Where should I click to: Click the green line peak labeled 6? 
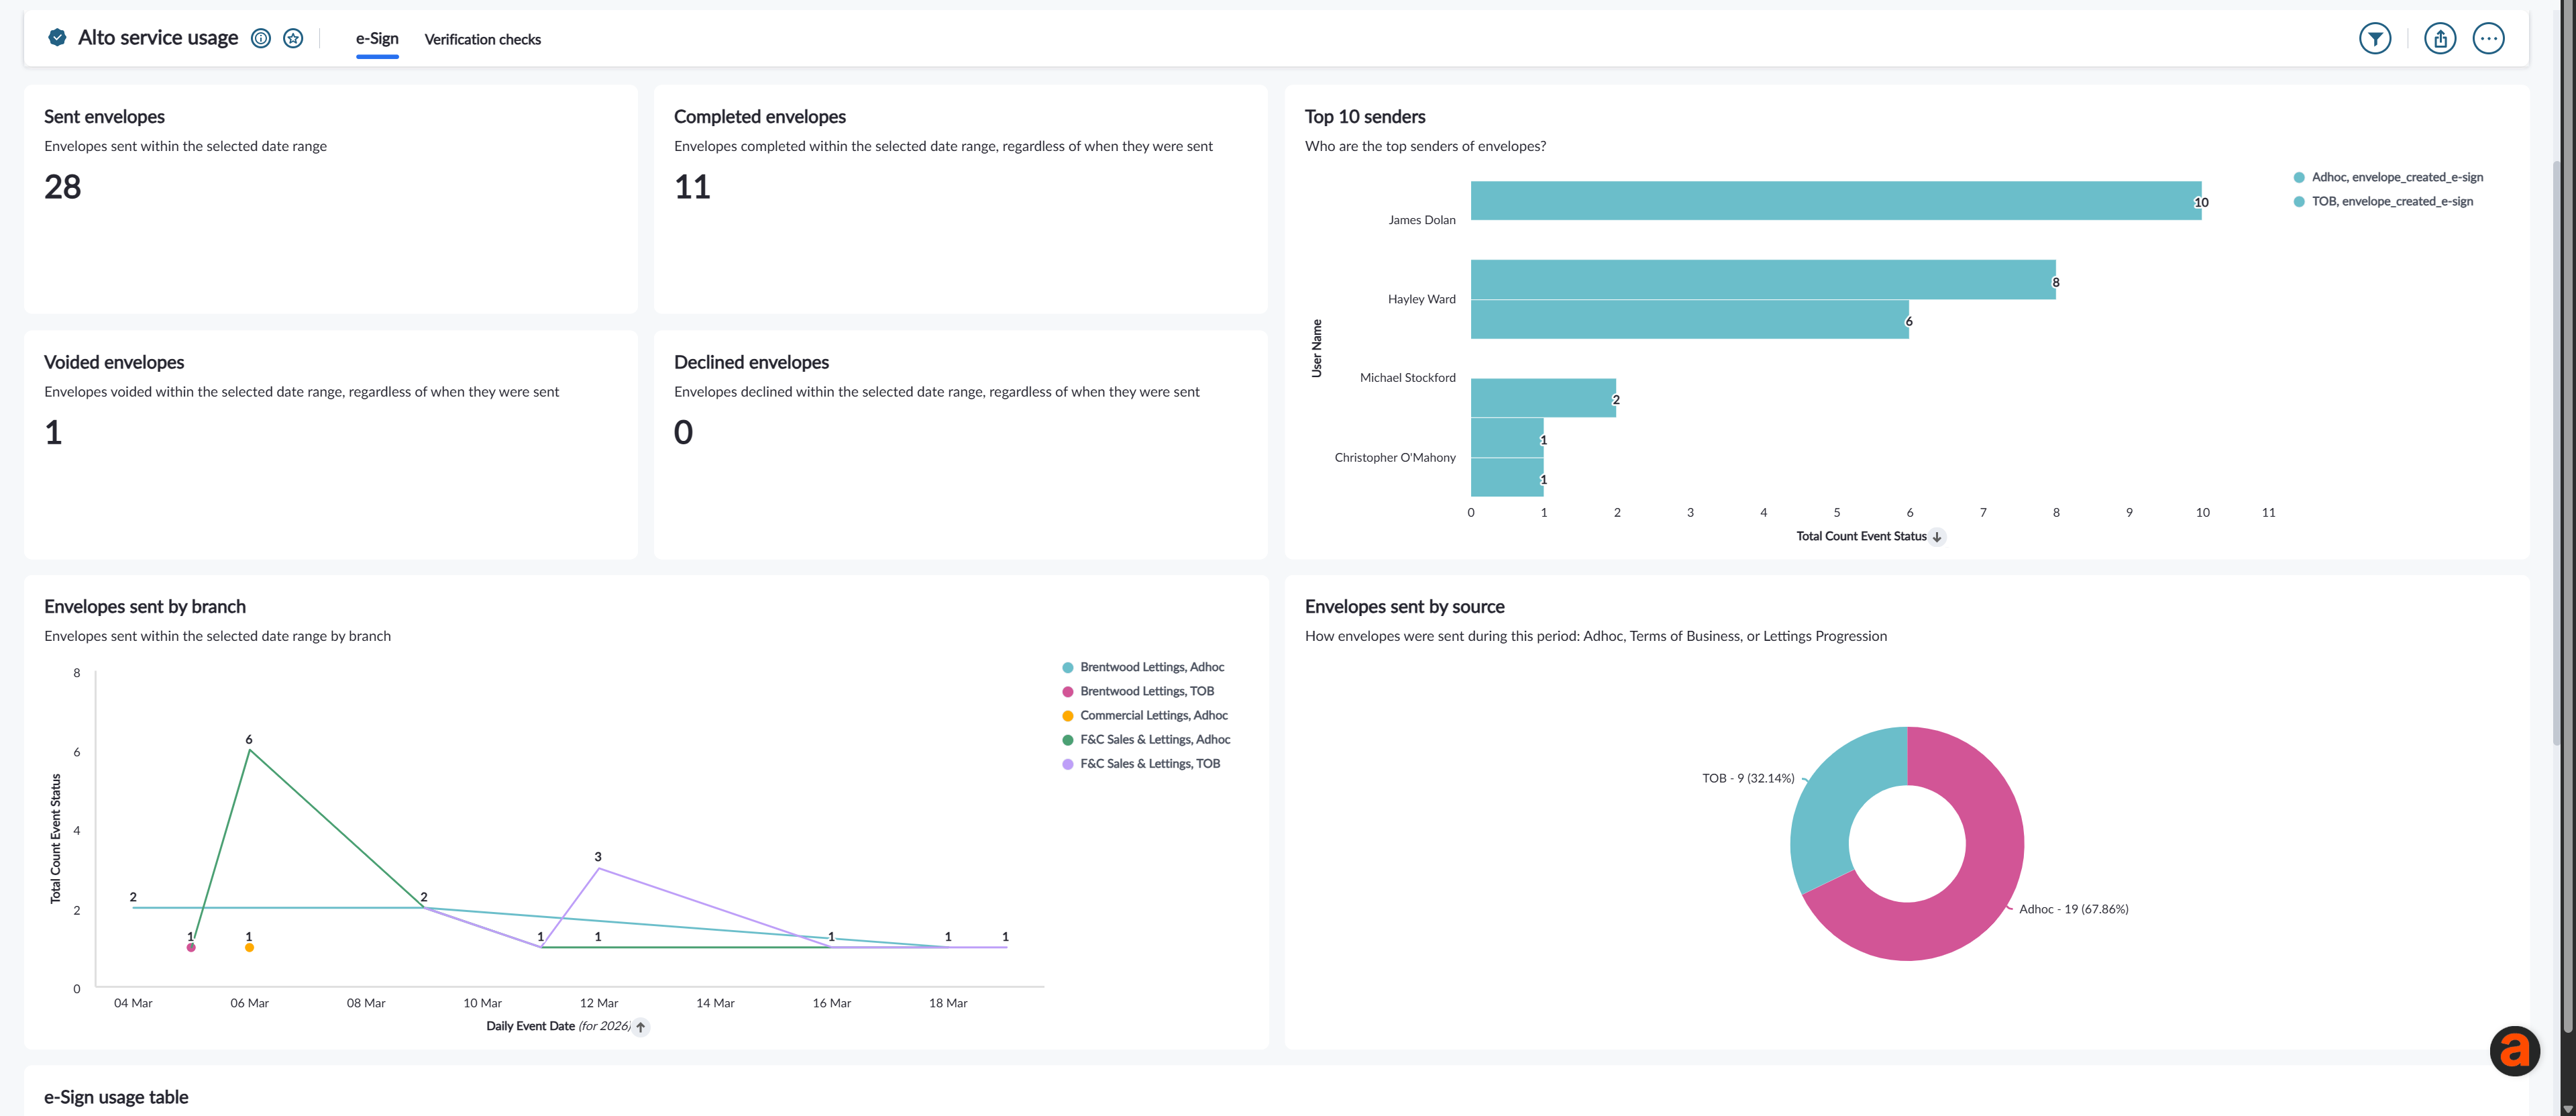pos(249,750)
